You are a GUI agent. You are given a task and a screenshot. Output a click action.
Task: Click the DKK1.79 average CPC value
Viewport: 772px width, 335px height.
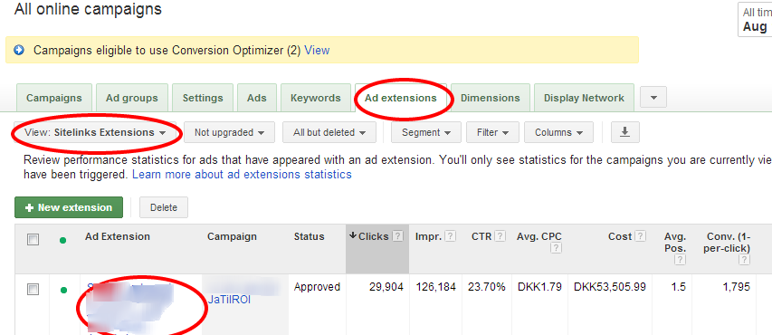tap(539, 287)
